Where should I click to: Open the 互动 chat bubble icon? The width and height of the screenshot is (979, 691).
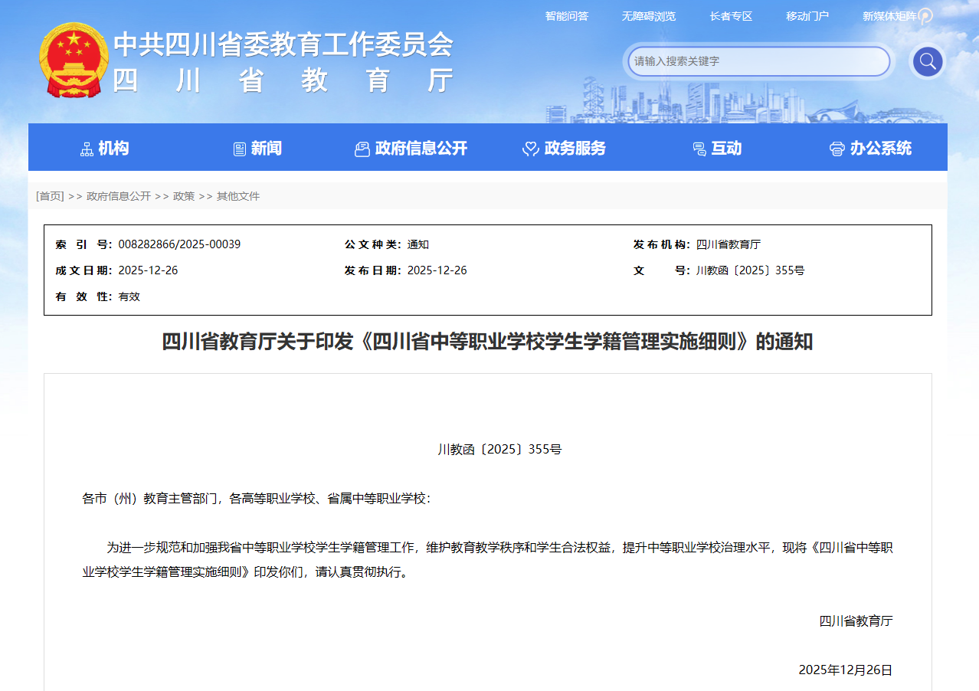pyautogui.click(x=699, y=149)
